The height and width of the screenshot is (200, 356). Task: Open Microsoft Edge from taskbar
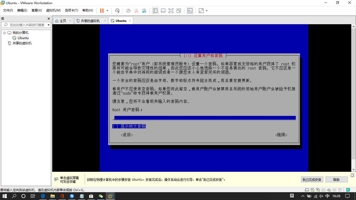click(x=43, y=196)
